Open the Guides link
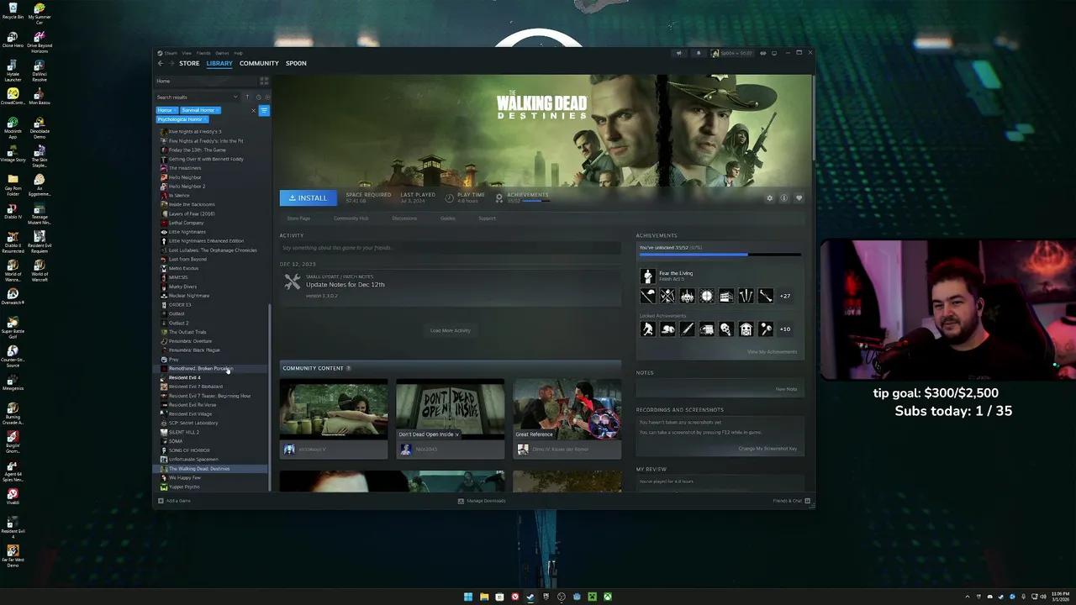This screenshot has height=605, width=1076. click(x=448, y=218)
